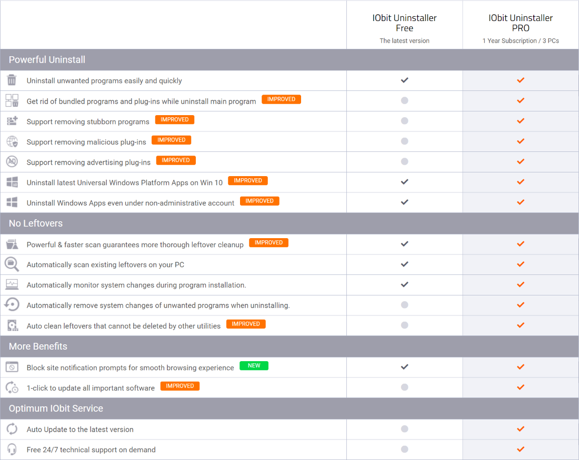This screenshot has height=460, width=579.
Task: Click the IObit Uninstaller Free column header
Action: (x=404, y=23)
